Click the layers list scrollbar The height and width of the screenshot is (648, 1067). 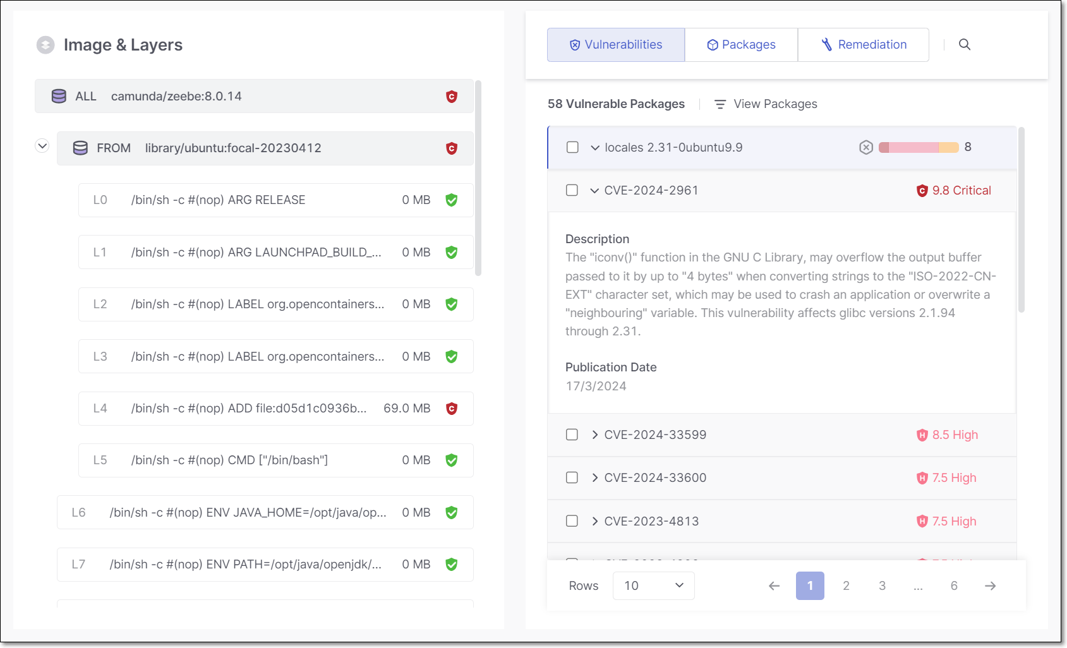click(478, 178)
